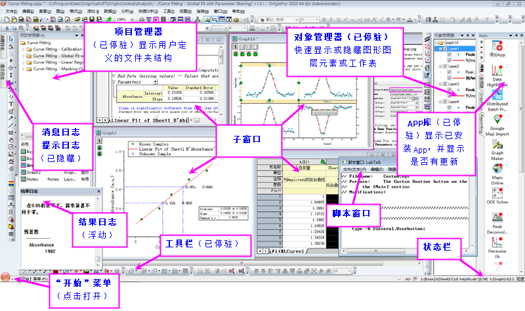525x311 pixels.
Task: Toggle the Layer2 visibility checkbox
Action: tap(445, 66)
